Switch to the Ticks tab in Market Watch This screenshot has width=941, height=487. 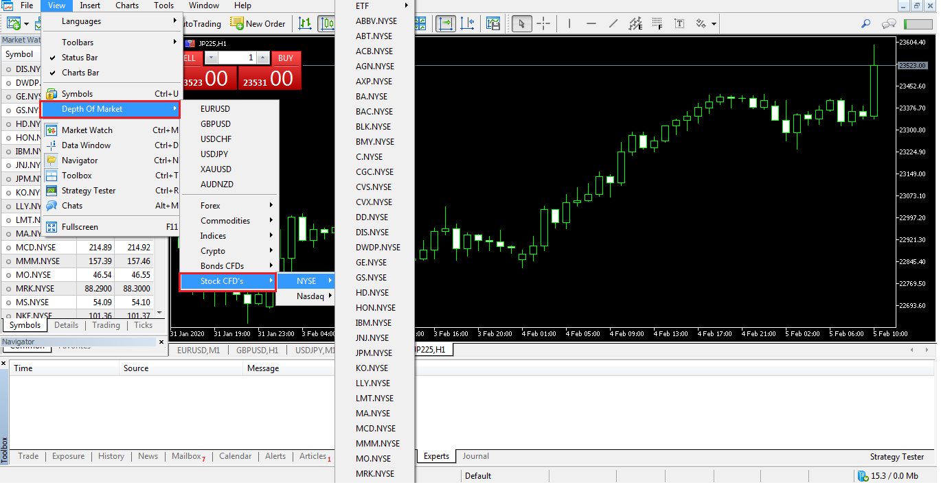point(144,325)
